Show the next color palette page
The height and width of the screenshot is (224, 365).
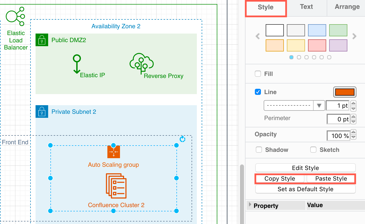(354, 36)
